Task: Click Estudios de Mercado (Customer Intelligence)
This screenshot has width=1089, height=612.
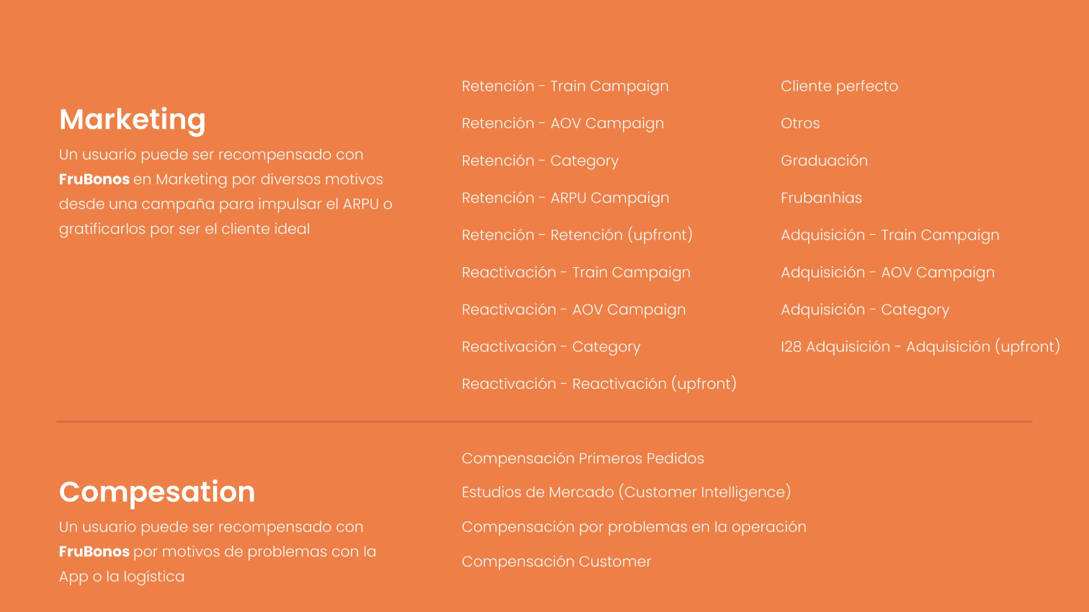Action: click(626, 492)
